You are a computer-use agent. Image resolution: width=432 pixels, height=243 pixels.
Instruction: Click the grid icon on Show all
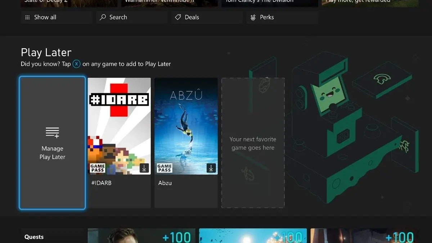coord(28,17)
